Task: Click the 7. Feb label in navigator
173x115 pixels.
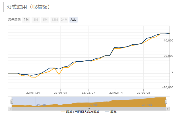Action: click(x=93, y=105)
